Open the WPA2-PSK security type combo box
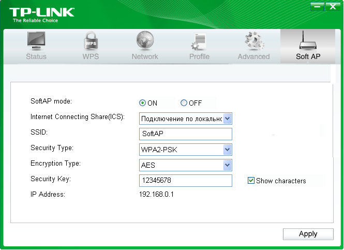The width and height of the screenshot is (344, 250). [186, 150]
